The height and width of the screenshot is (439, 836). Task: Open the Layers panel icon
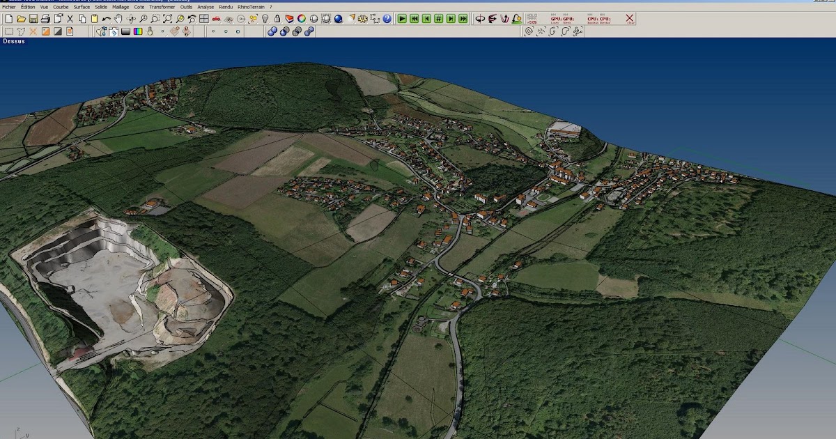coord(289,19)
